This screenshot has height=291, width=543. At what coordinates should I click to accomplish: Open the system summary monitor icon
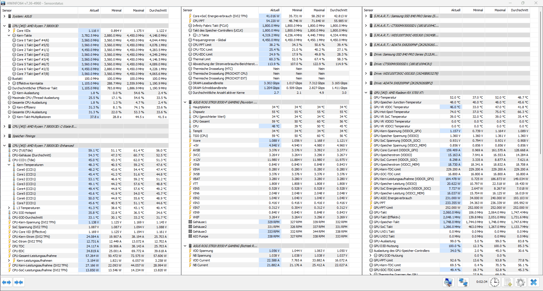pyautogui.click(x=449, y=282)
